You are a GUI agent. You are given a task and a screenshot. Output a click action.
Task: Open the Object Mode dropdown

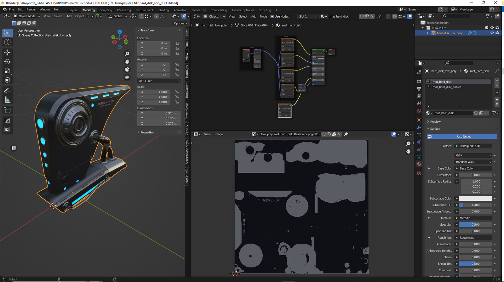click(27, 16)
